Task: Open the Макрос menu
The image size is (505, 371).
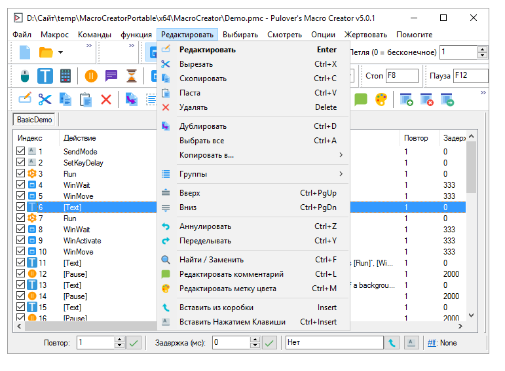Action: [54, 35]
